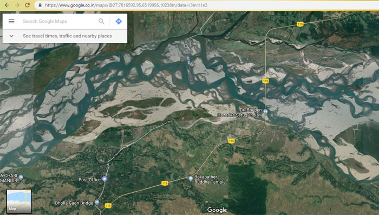Click the Bokapather Buddha Temple label text
Screen dimensions: 379x215
[x=210, y=179]
